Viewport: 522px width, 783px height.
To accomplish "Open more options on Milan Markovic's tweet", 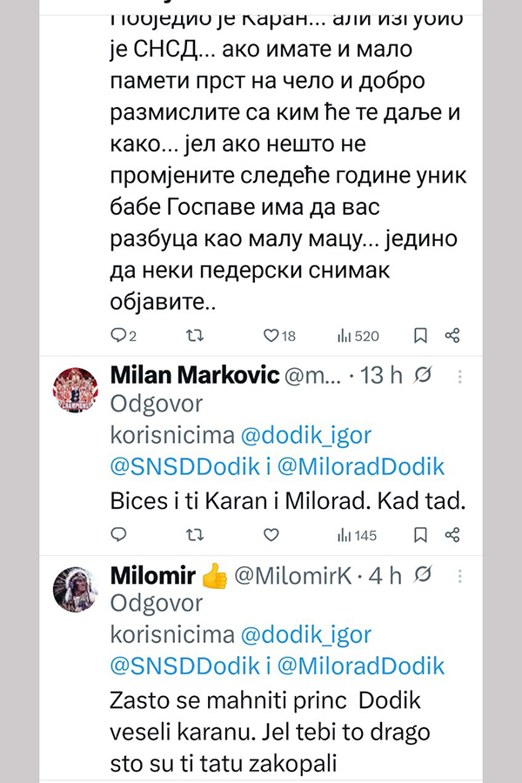I will [460, 377].
